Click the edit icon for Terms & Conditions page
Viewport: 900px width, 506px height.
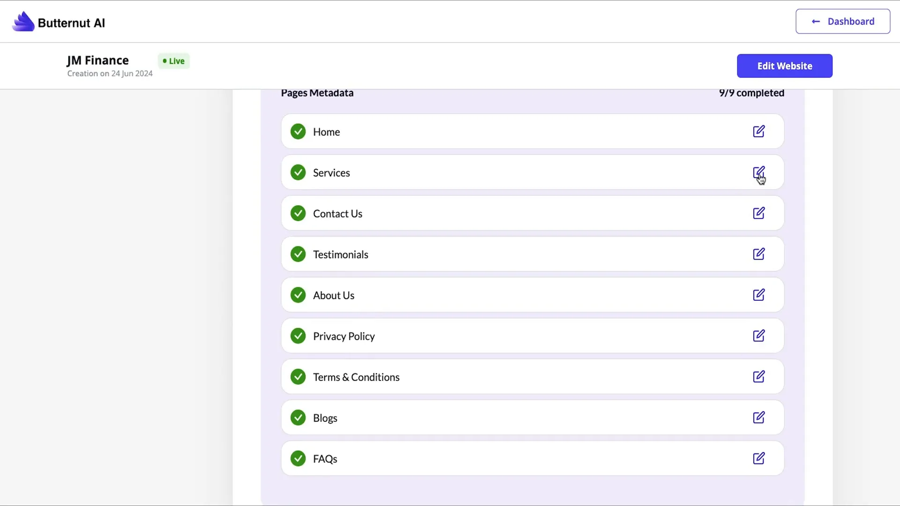pos(759,377)
